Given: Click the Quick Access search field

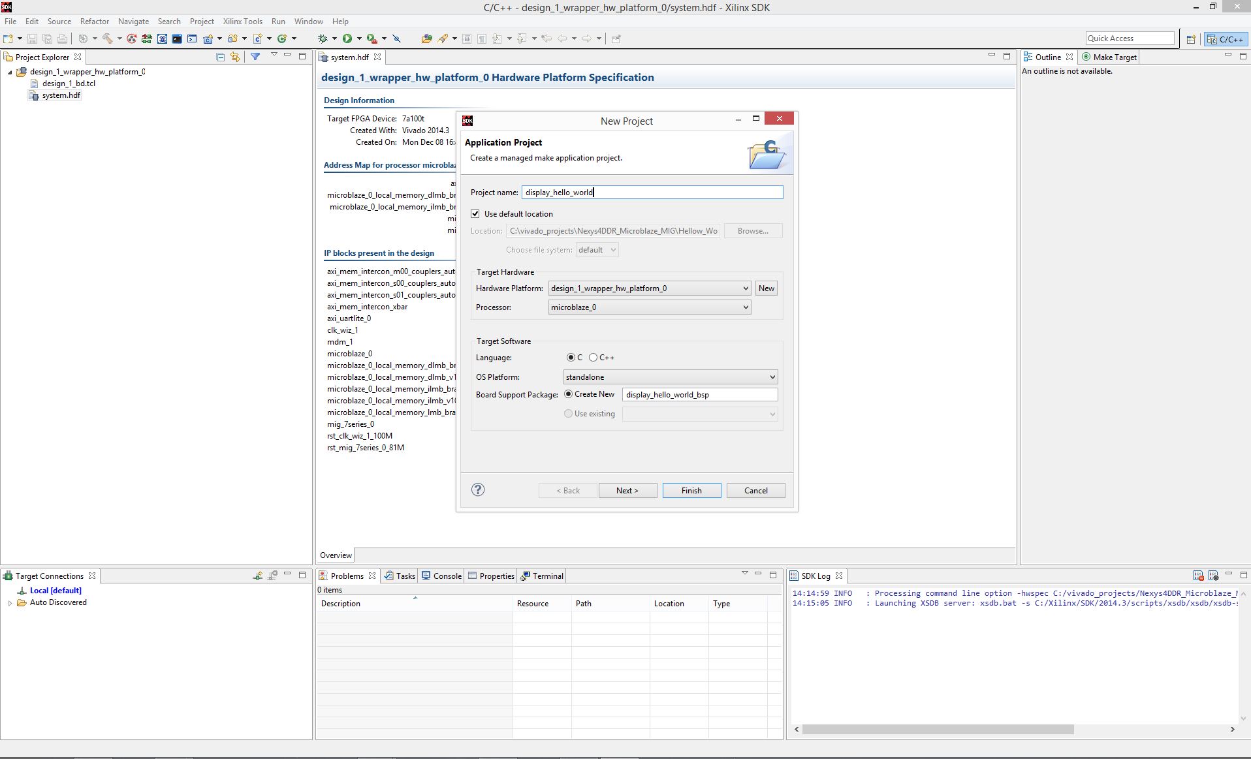Looking at the screenshot, I should coord(1130,39).
